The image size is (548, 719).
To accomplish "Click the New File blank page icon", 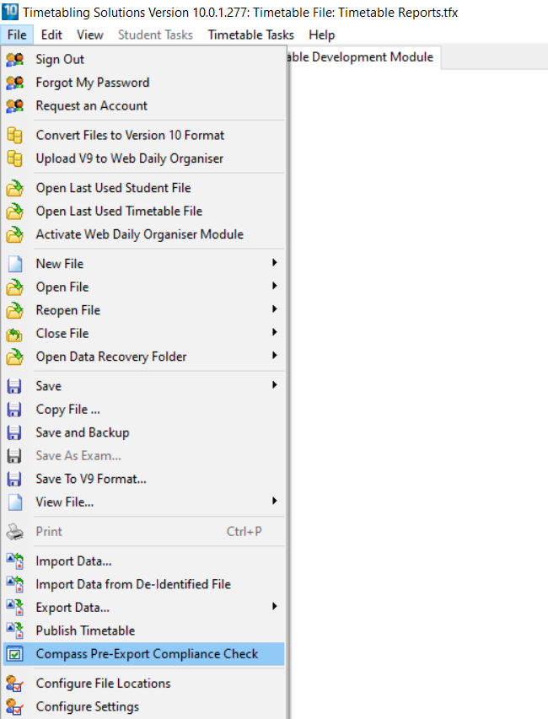I will point(15,264).
